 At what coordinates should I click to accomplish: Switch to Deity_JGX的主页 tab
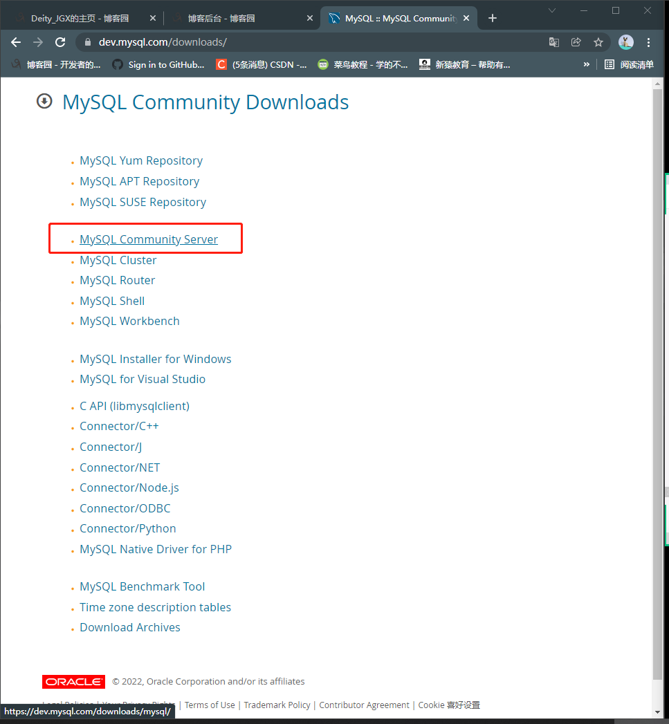pos(80,18)
